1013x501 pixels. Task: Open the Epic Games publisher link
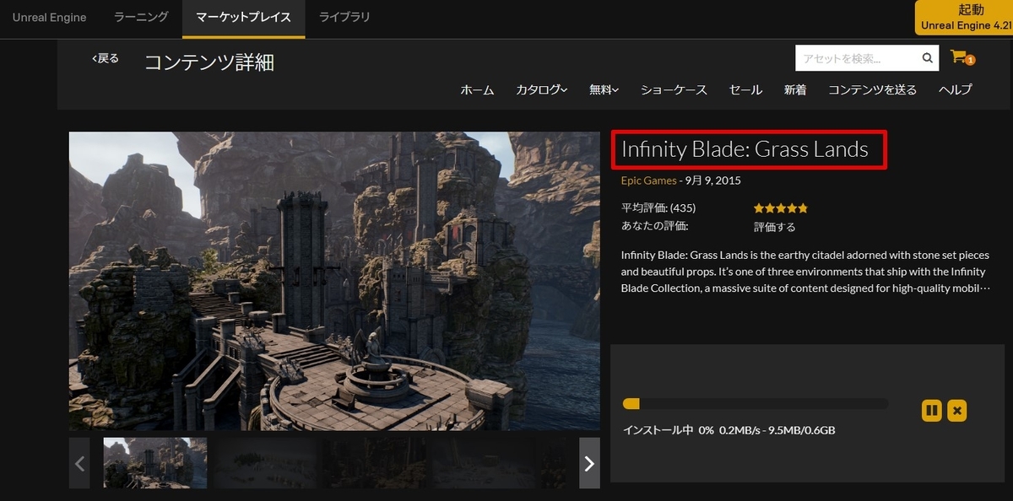(x=648, y=180)
